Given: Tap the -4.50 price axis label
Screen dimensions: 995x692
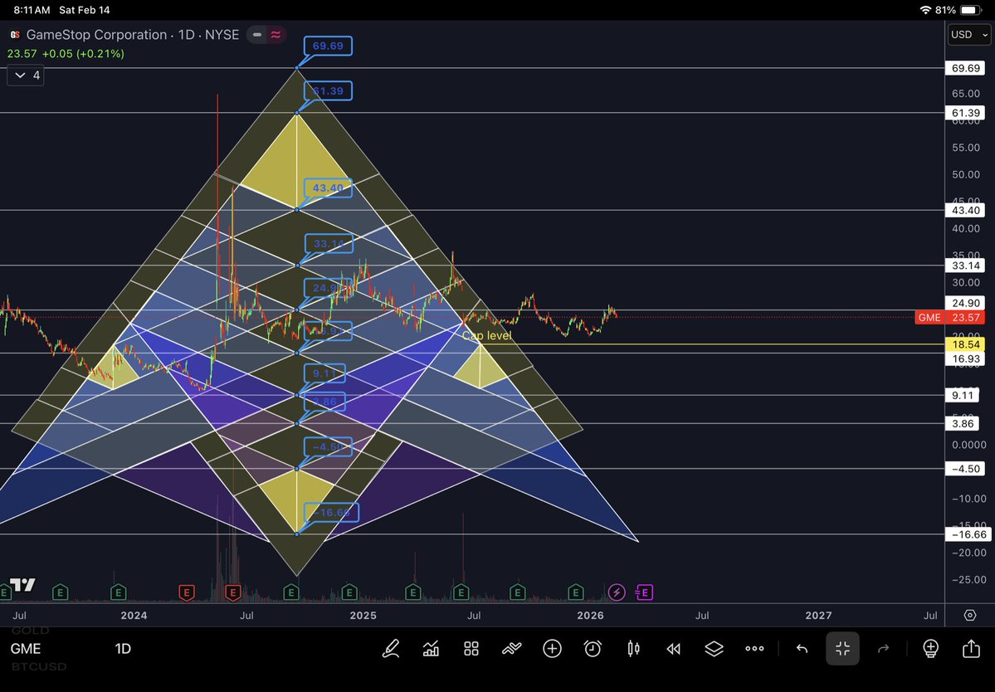Looking at the screenshot, I should tap(965, 469).
